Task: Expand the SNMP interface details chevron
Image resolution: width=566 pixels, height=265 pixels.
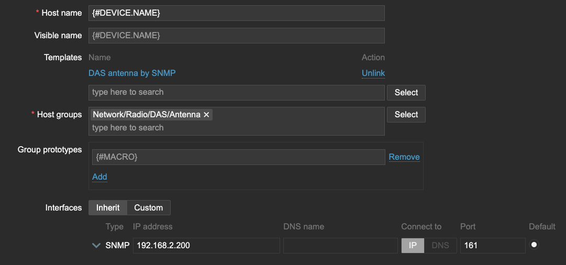Action: click(x=96, y=245)
